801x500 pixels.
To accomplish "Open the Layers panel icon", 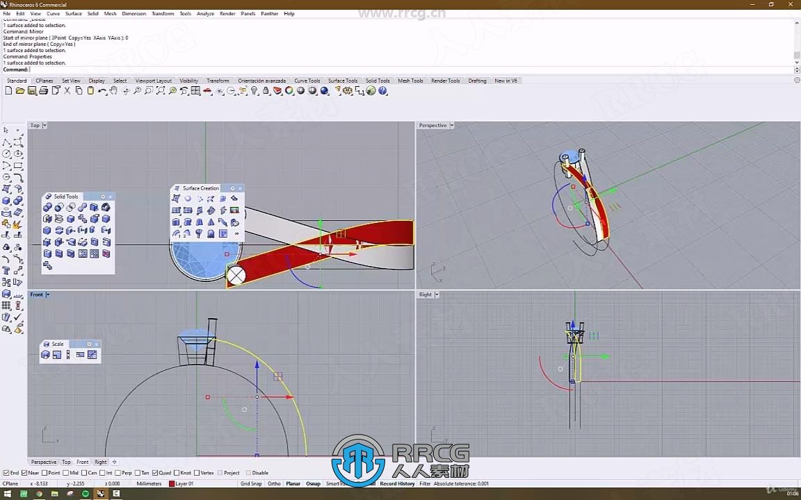I will click(277, 91).
